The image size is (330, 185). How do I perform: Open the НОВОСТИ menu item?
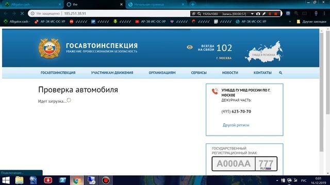coord(230,72)
